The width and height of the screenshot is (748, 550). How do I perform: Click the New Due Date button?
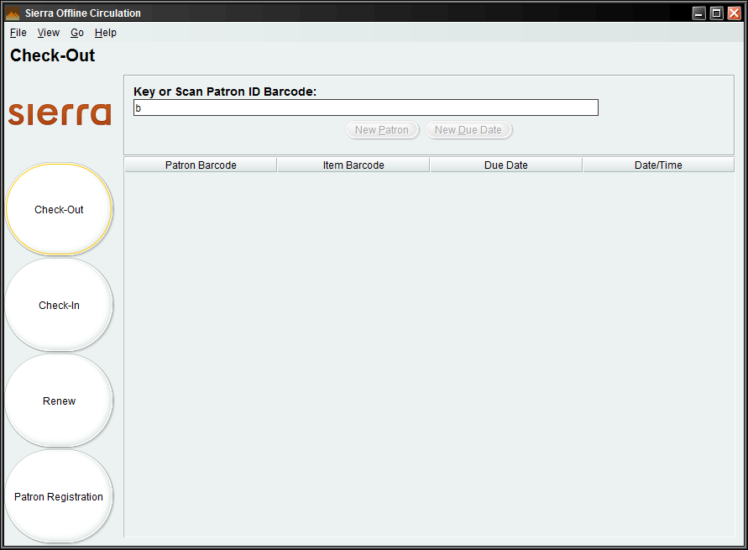[468, 130]
